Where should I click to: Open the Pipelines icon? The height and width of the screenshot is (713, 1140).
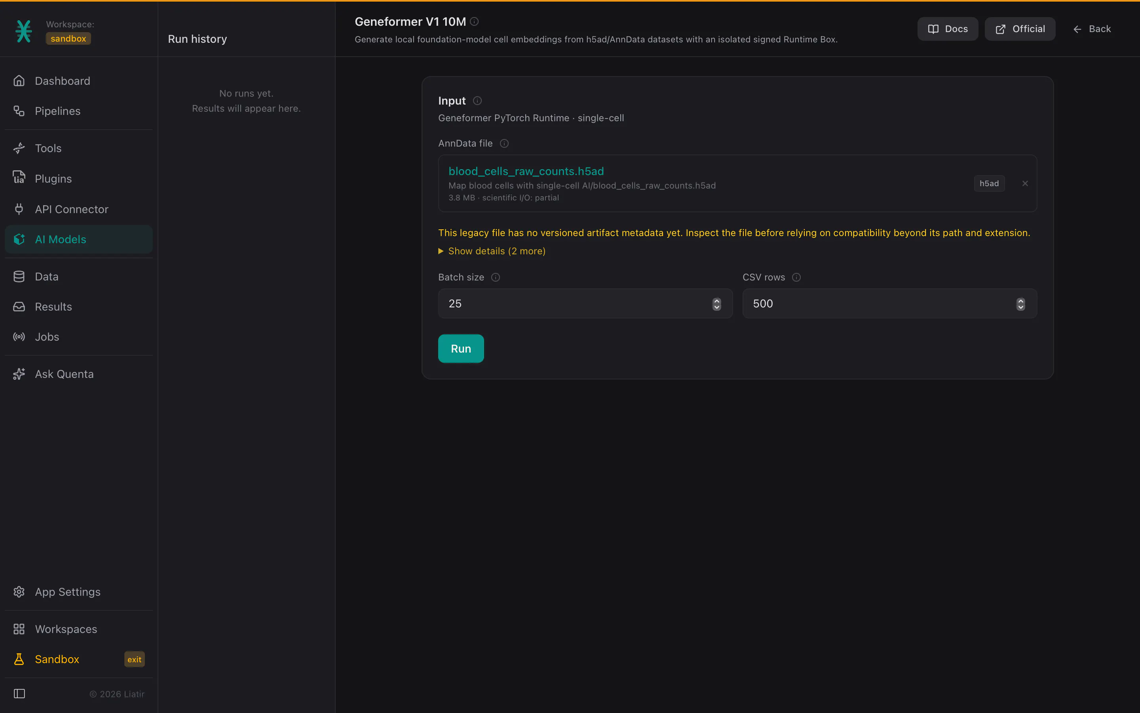(x=19, y=111)
